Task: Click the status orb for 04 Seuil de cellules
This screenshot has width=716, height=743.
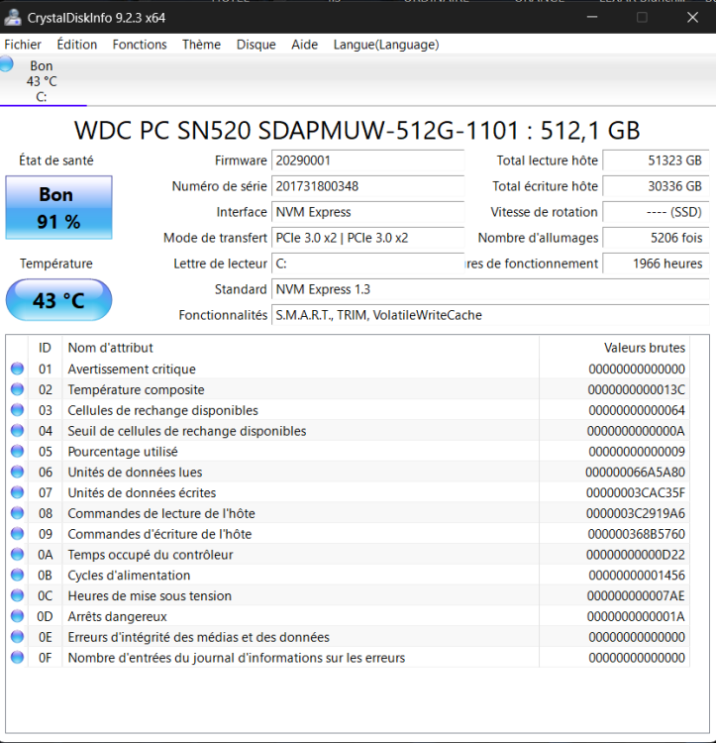Action: 17,430
